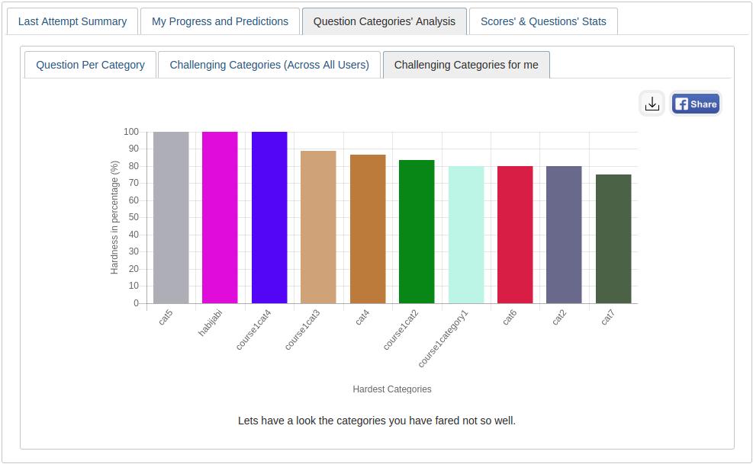Open the Last Attempt Summary tab
This screenshot has width=753, height=464.
click(x=72, y=21)
